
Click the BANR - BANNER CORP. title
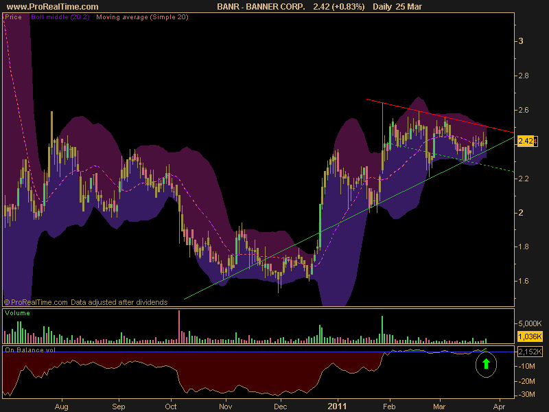click(x=261, y=7)
